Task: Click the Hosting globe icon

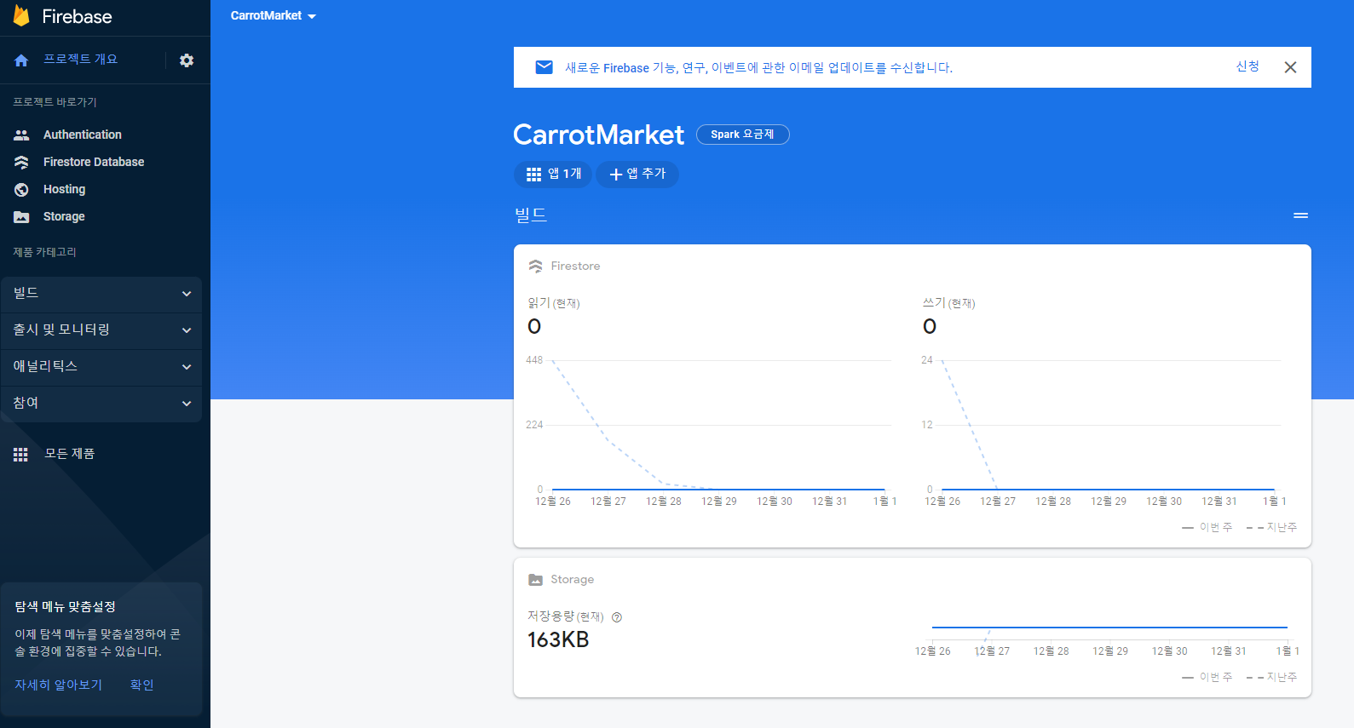Action: [x=21, y=189]
